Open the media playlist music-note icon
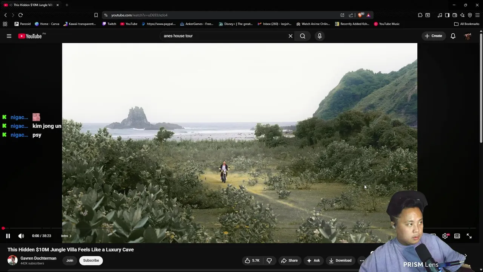The height and width of the screenshot is (272, 483). click(440, 15)
